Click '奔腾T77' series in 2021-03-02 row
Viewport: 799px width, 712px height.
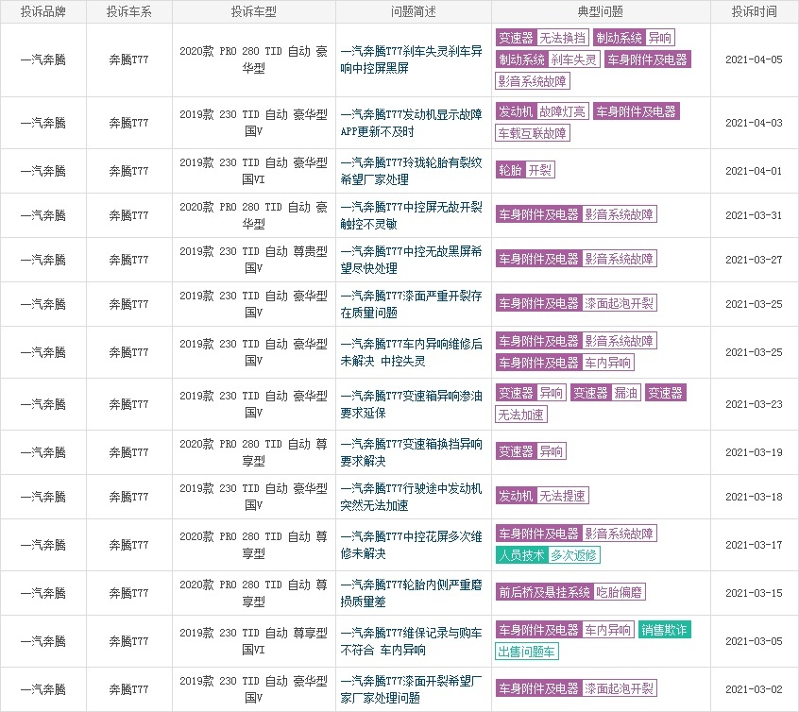point(129,689)
